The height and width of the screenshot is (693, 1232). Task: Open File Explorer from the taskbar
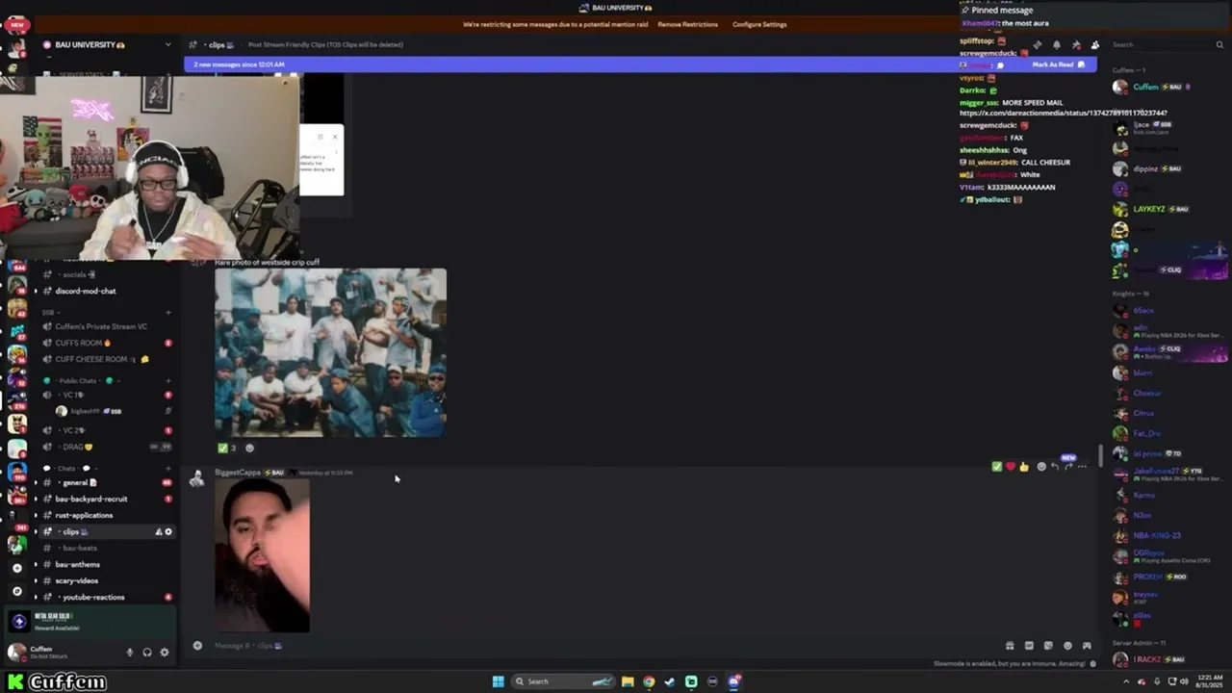[628, 681]
